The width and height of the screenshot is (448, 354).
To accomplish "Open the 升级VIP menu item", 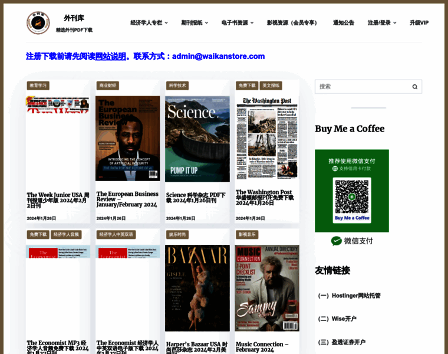I will pos(419,22).
